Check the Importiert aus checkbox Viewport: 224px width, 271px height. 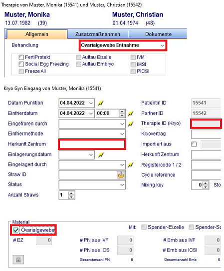pos(194,144)
